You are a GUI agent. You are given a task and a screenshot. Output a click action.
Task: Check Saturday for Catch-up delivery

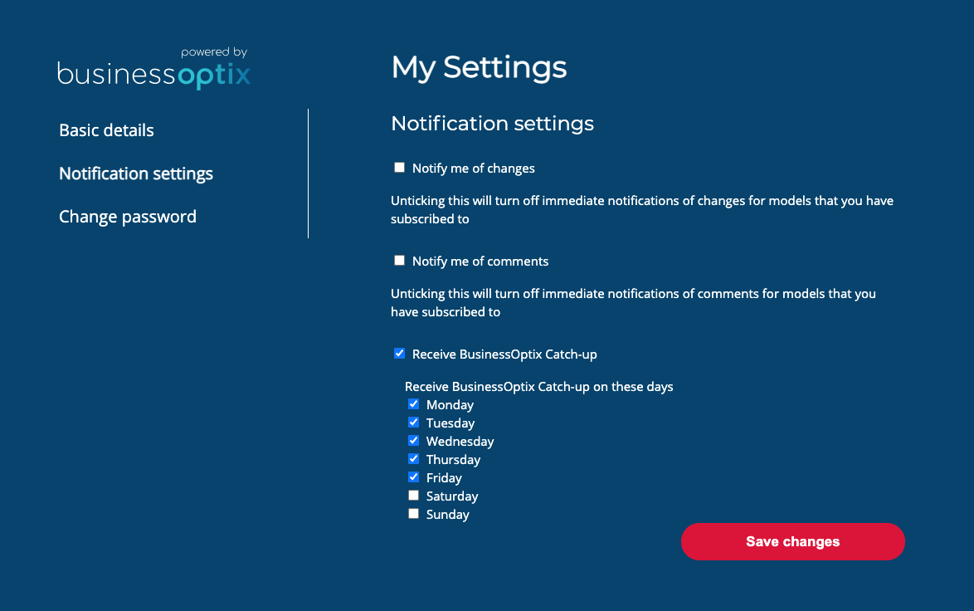tap(413, 495)
